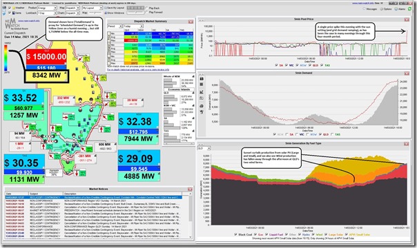Toggle the Black Coal legend checkbox
Screen dimensions: 417x248
(235, 234)
